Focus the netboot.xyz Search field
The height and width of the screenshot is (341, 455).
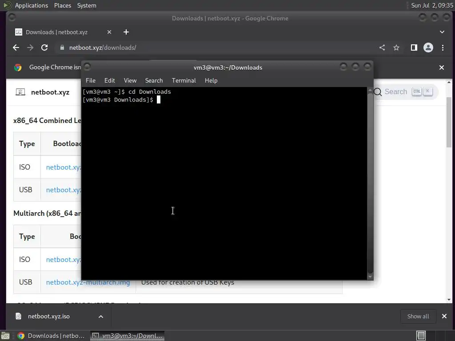tap(405, 91)
